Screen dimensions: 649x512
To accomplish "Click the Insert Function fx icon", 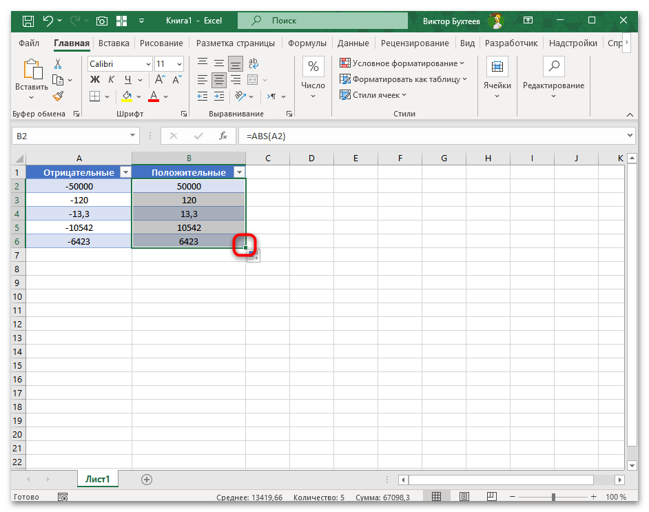I will click(x=223, y=136).
